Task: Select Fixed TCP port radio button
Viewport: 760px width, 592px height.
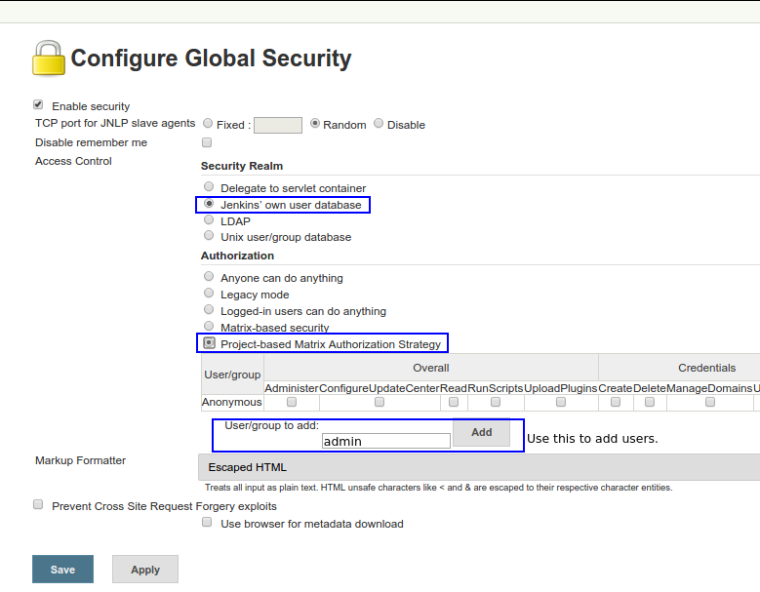Action: [x=208, y=123]
